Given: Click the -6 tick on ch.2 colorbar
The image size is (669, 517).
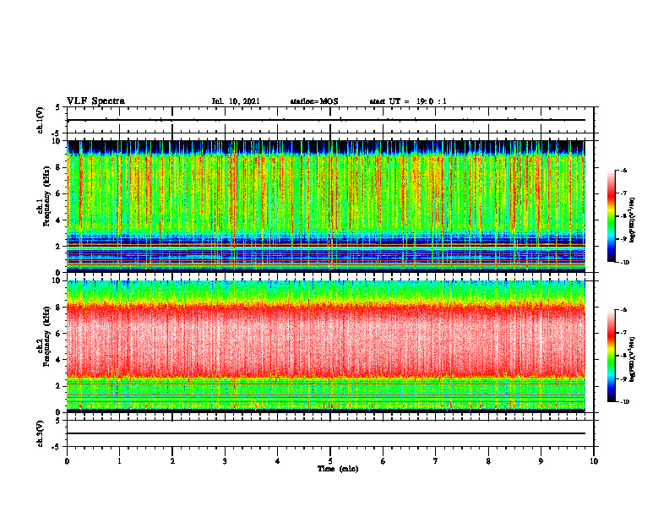Looking at the screenshot, I should click(x=624, y=310).
